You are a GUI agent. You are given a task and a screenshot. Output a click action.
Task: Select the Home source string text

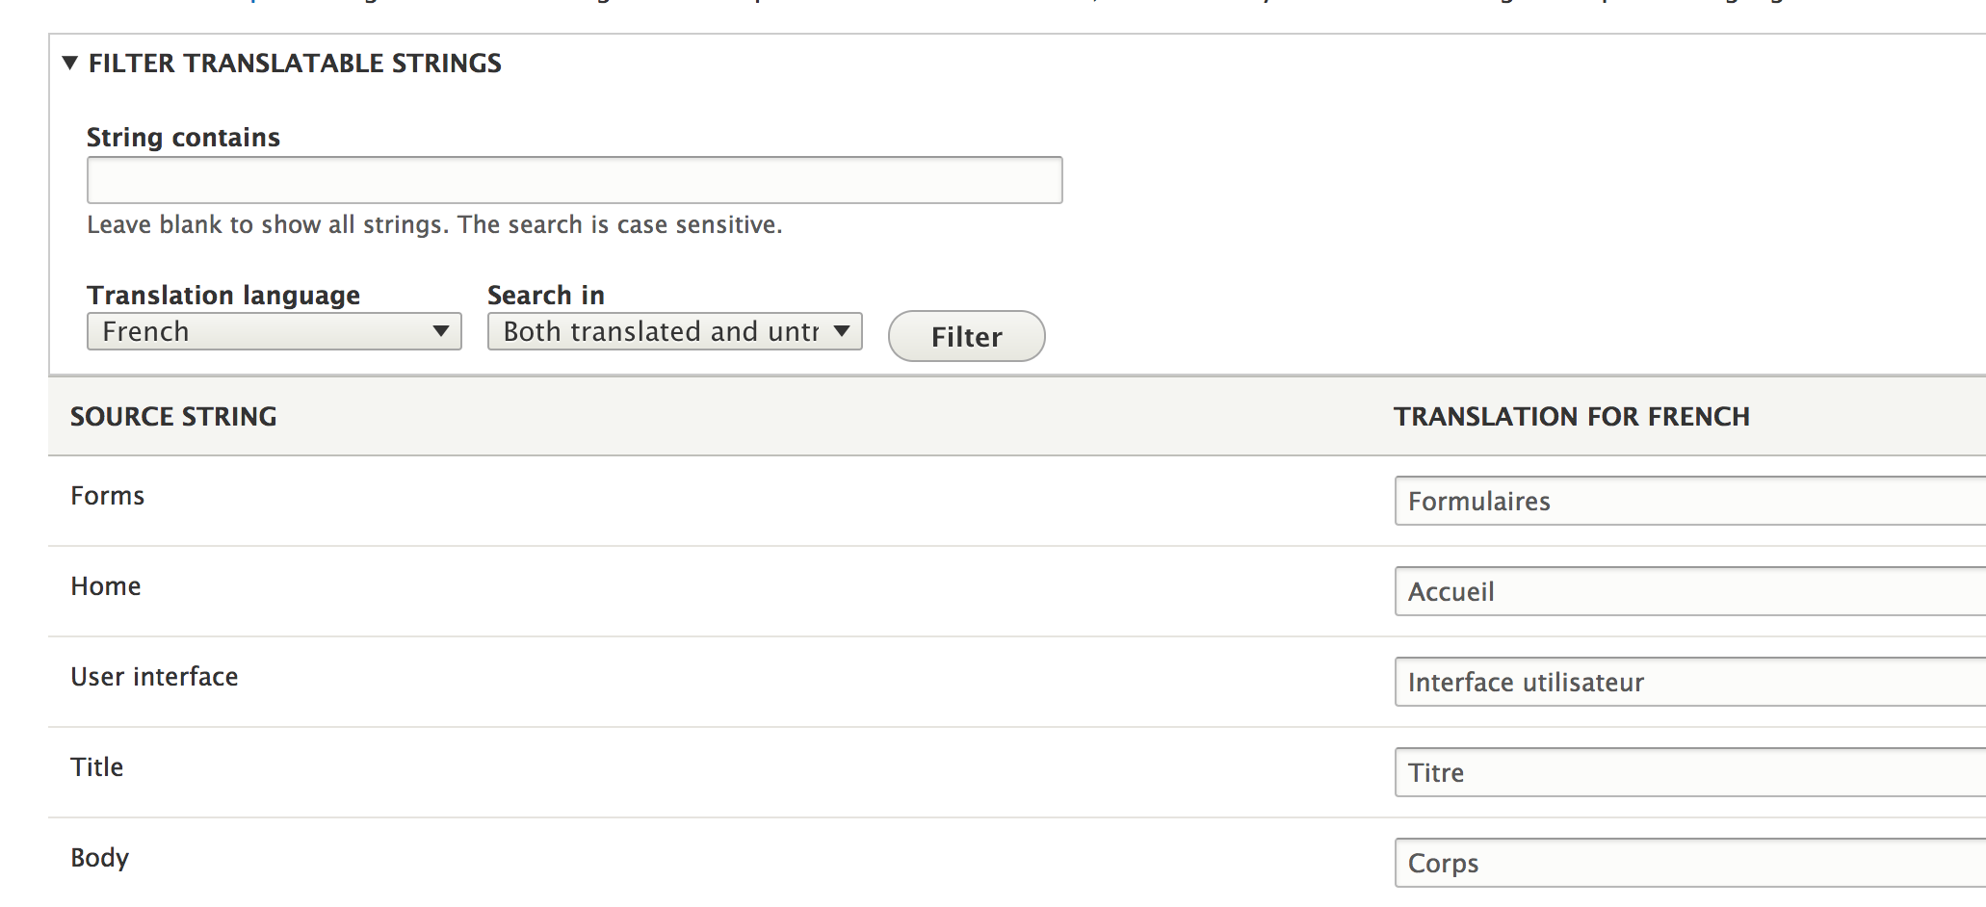coord(106,586)
